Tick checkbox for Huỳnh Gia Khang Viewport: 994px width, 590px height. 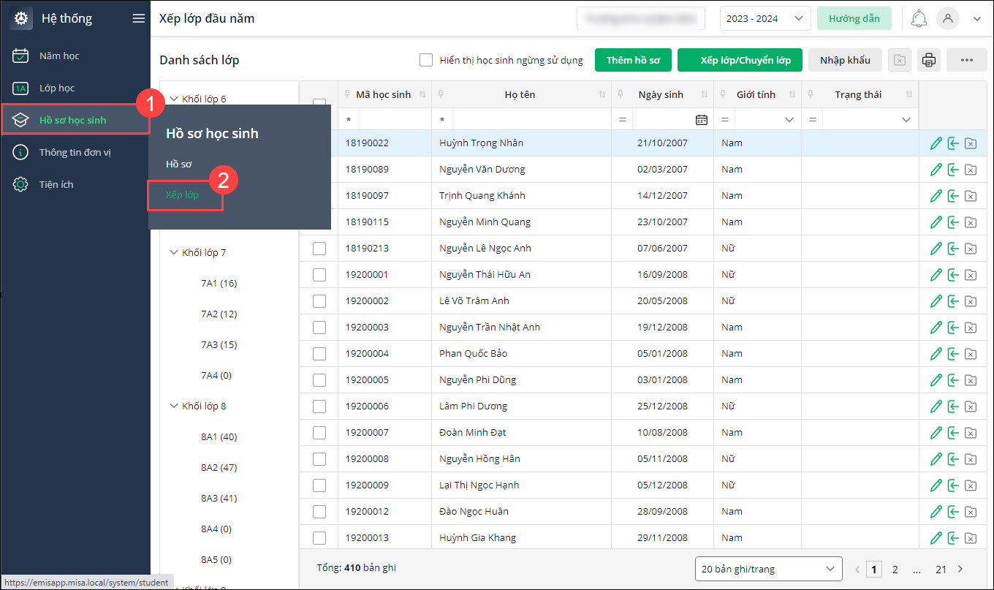click(x=319, y=538)
